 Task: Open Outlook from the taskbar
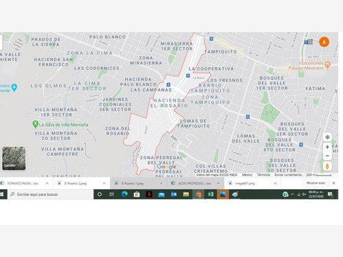[174, 195]
